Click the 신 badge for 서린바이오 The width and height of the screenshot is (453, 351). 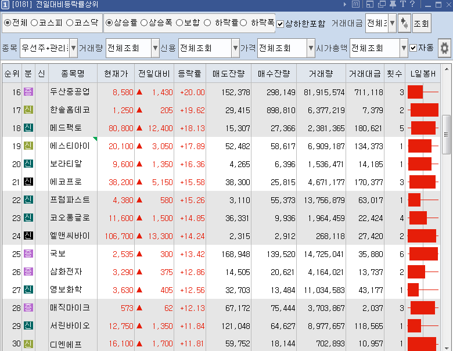click(x=28, y=325)
